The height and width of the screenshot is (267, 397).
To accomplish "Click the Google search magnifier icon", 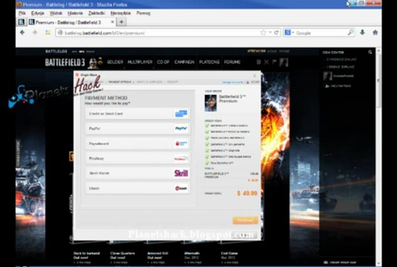I will click(x=351, y=32).
